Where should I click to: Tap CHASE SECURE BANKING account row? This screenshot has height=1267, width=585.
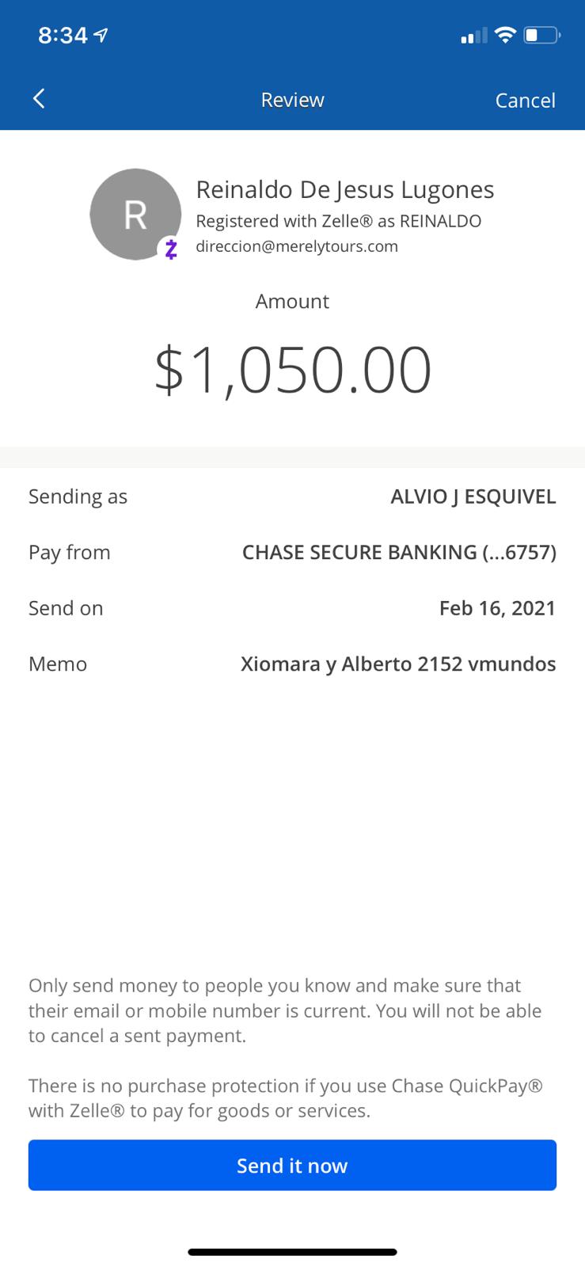(x=292, y=552)
